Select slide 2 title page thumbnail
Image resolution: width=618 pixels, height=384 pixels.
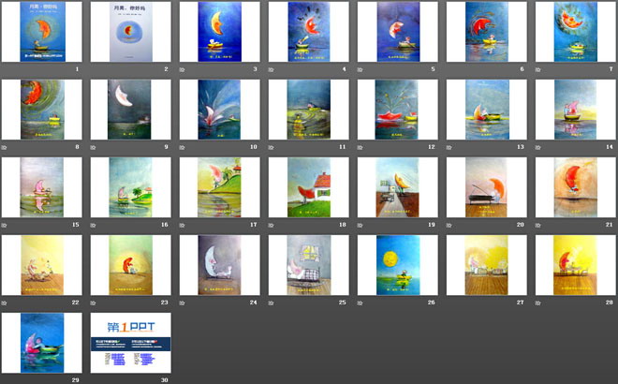tap(131, 32)
